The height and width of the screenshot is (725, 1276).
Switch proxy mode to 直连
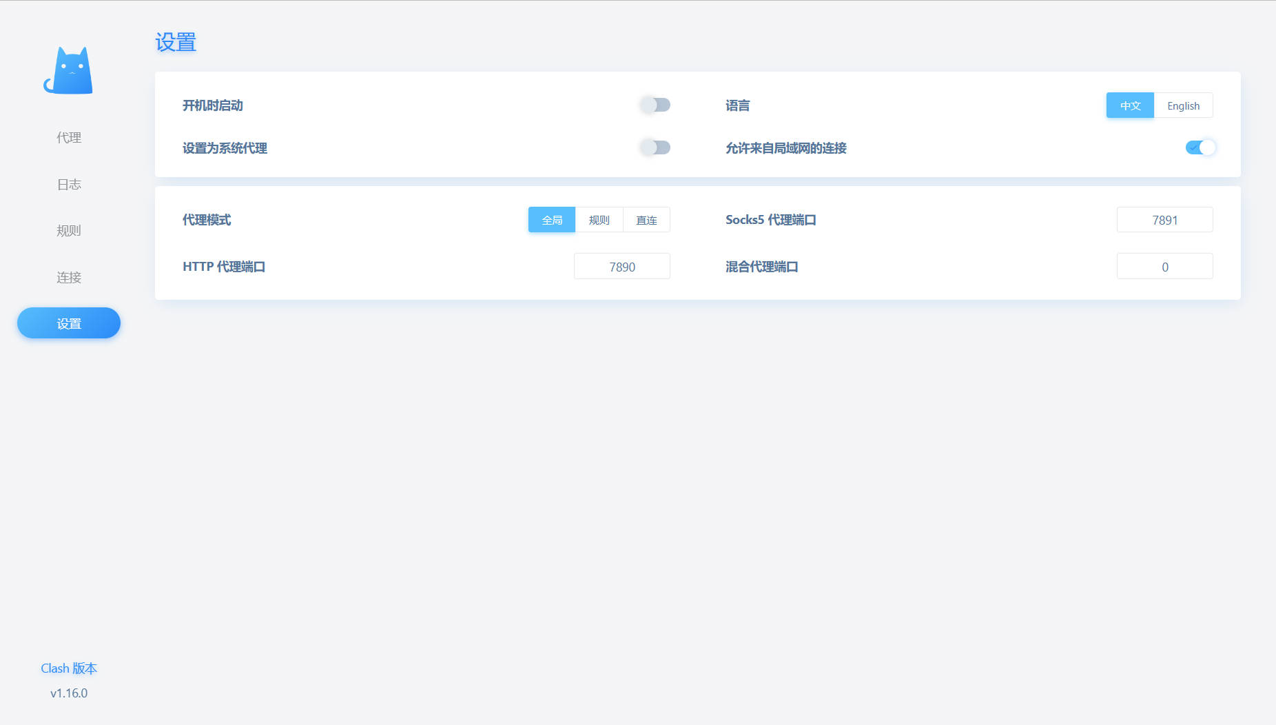[646, 220]
